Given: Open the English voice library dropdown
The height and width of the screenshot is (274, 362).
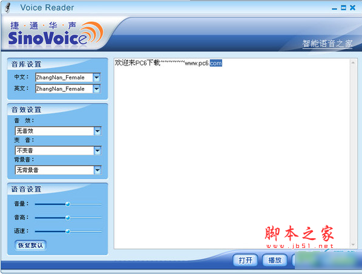Looking at the screenshot, I should 96,89.
